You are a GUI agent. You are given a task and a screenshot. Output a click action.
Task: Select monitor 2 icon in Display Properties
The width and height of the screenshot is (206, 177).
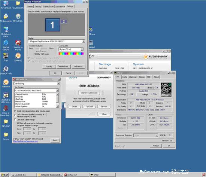(x=64, y=21)
